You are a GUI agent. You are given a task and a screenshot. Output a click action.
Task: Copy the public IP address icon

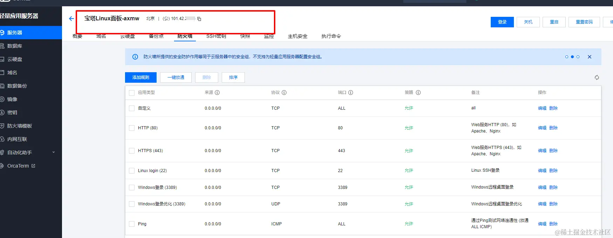[199, 19]
